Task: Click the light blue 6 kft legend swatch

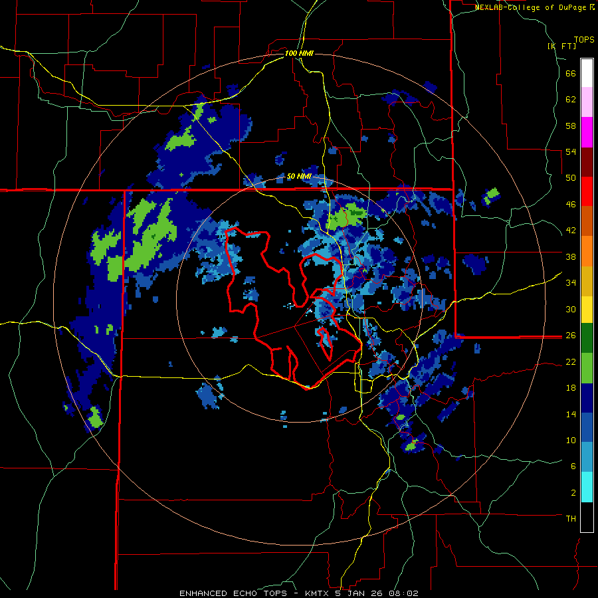Action: click(x=587, y=457)
